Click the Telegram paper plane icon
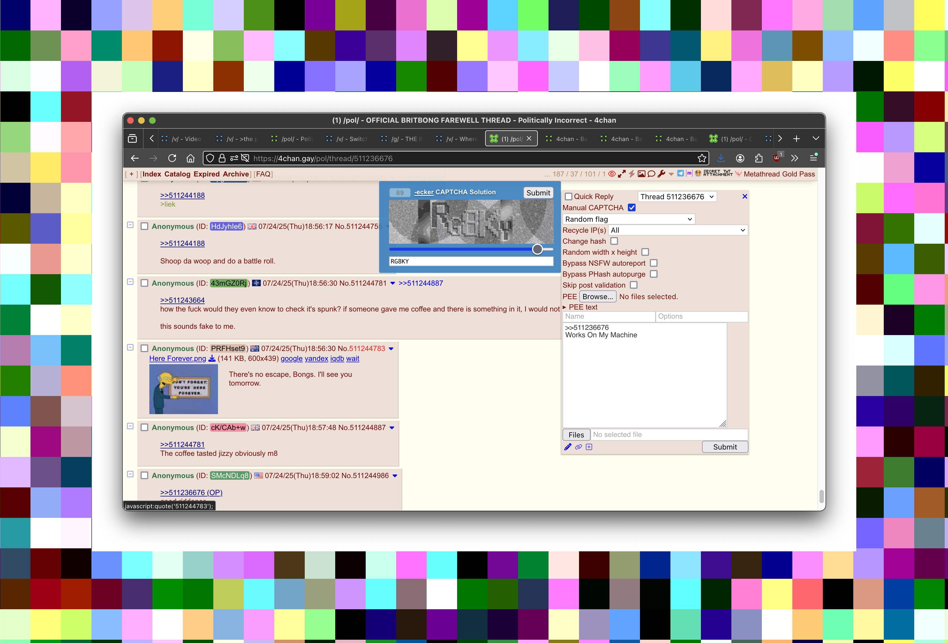Viewport: 948px width, 643px height. [x=680, y=173]
